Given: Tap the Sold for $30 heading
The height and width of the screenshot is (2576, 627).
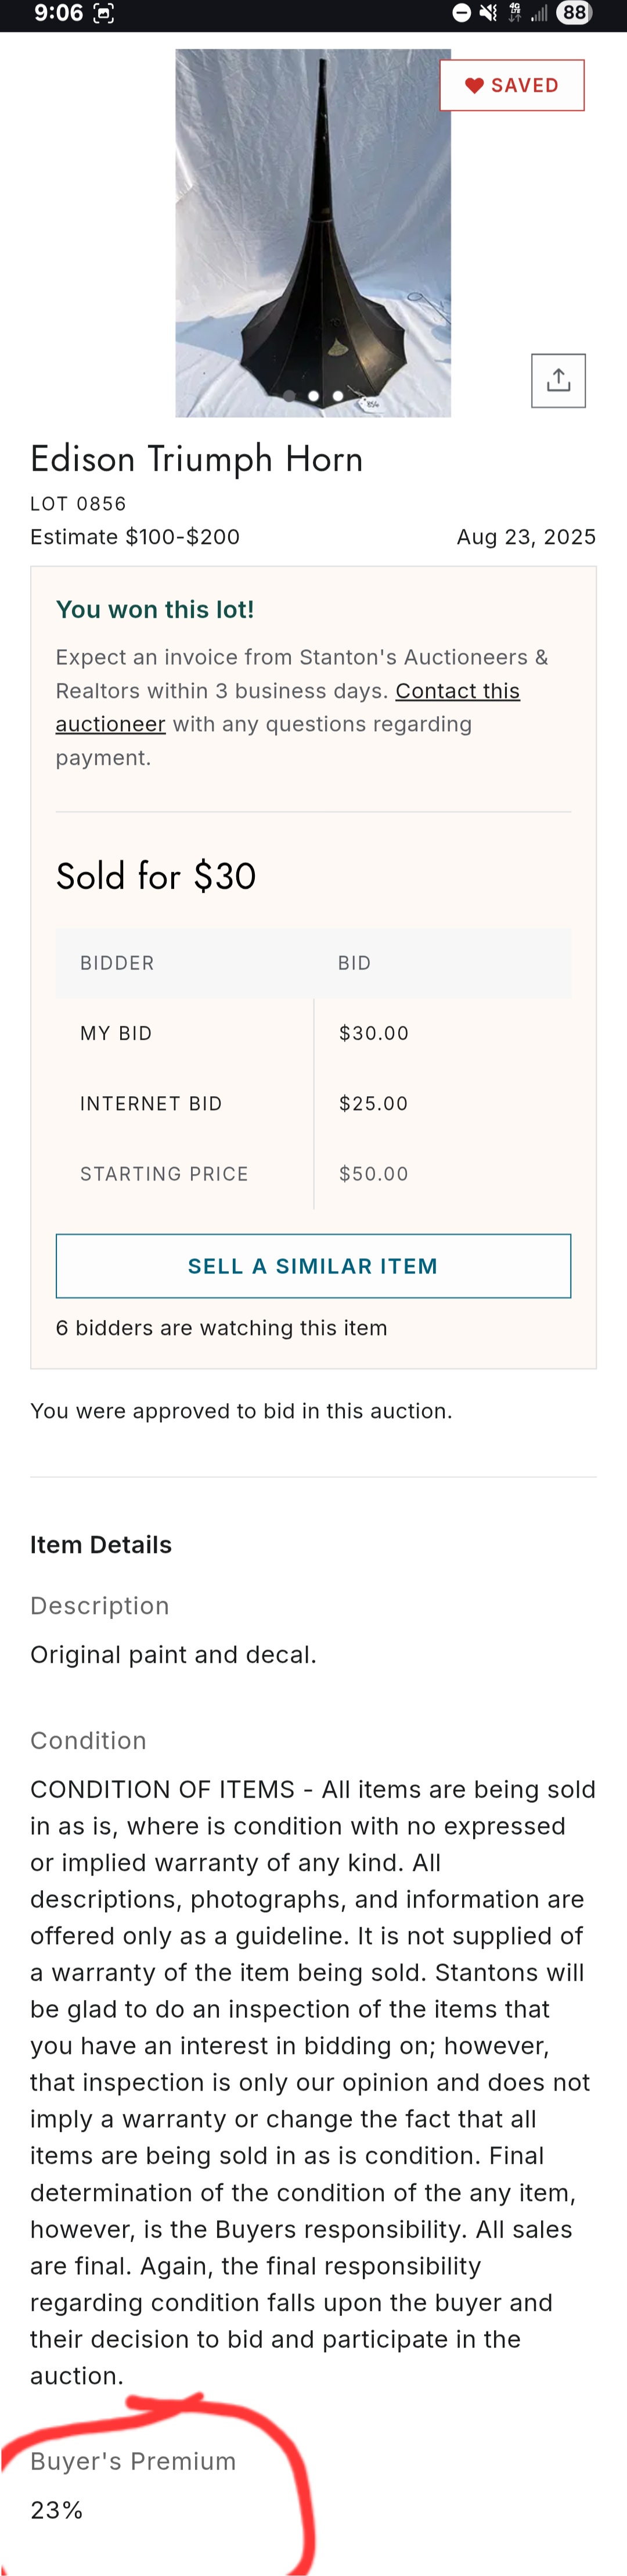Looking at the screenshot, I should point(156,876).
